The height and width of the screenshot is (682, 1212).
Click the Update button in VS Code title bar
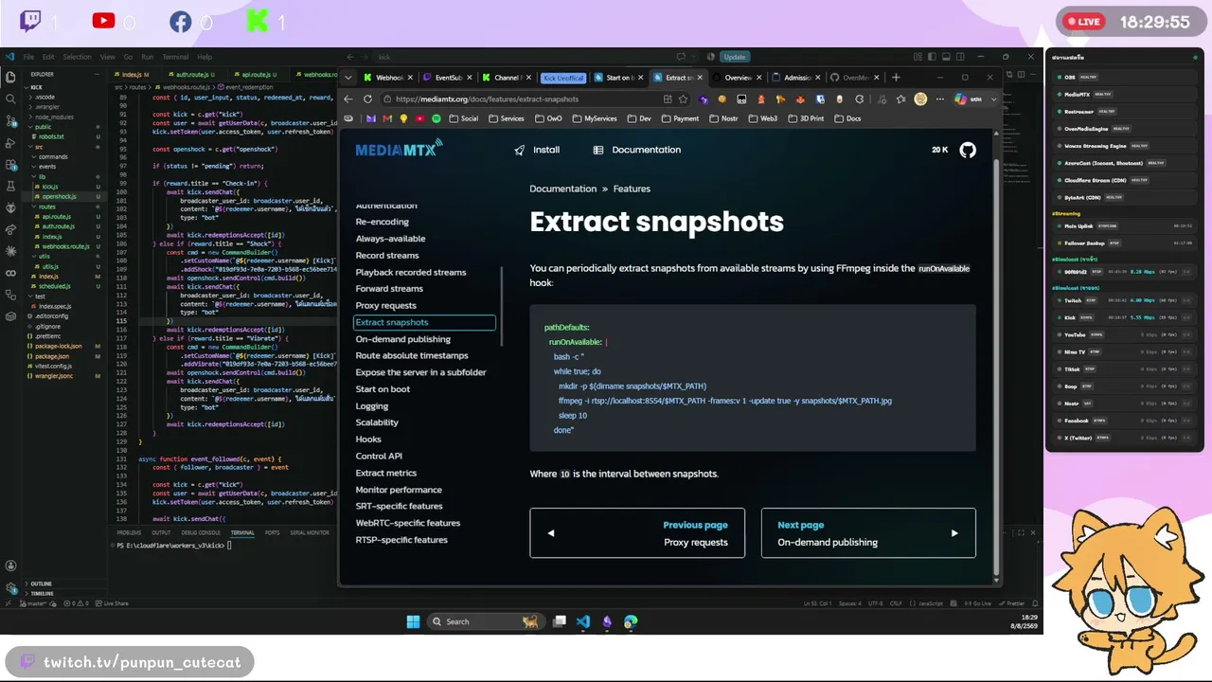point(735,57)
